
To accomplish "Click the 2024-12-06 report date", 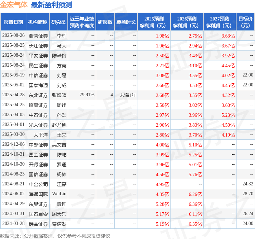I will coord(13,144).
